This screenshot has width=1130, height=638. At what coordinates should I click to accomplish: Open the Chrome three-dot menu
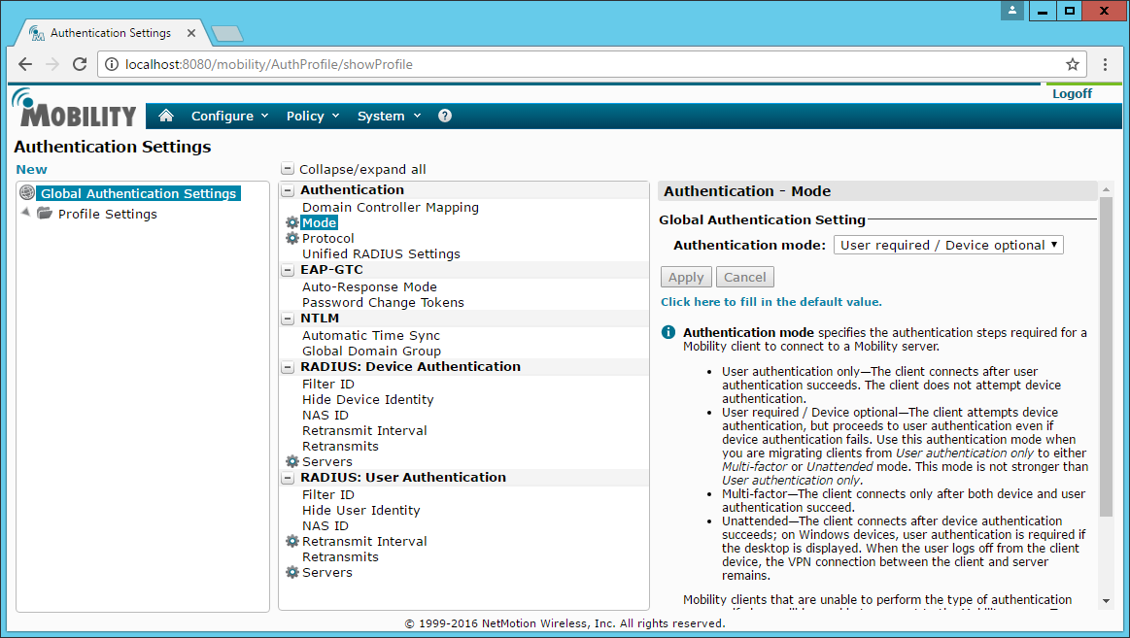click(1106, 64)
